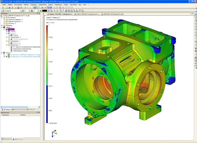Click the New document toolbar icon

coord(7,8)
